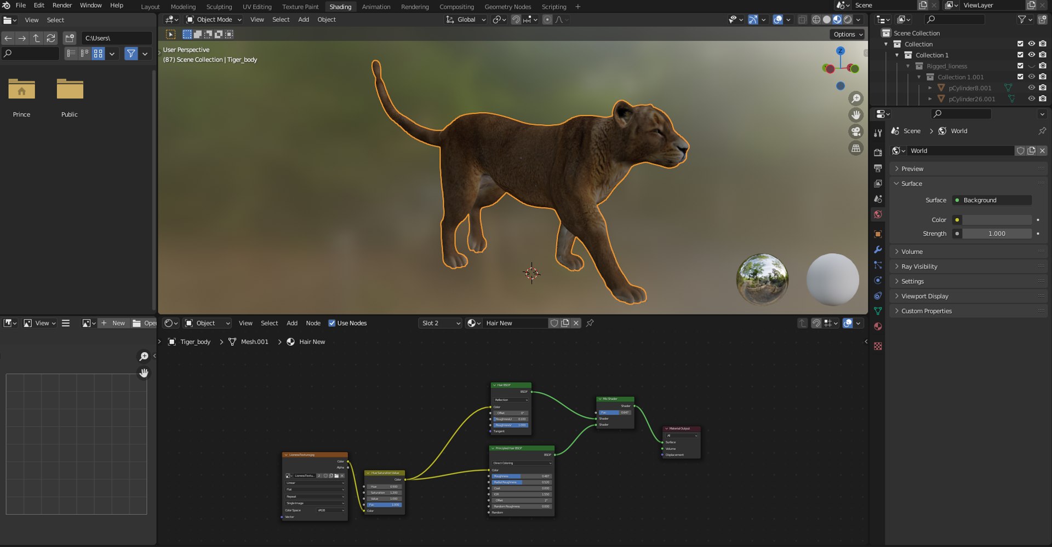Open the Render properties tab
The height and width of the screenshot is (547, 1052).
[878, 153]
